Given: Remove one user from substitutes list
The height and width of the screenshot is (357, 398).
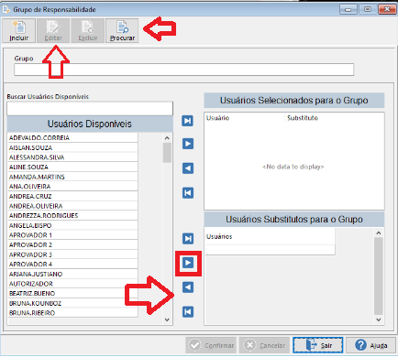Looking at the screenshot, I should (x=188, y=287).
